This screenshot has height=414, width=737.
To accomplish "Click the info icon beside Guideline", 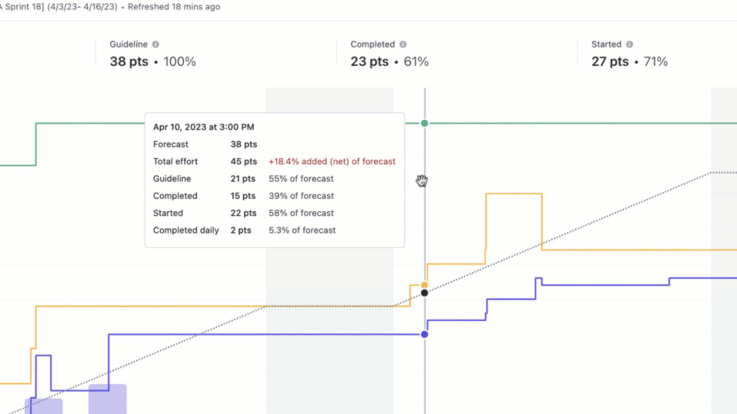I will [x=156, y=44].
